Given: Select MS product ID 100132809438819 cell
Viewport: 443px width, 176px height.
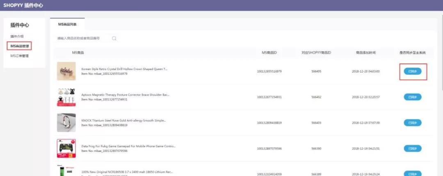Looking at the screenshot, I should [x=269, y=123].
